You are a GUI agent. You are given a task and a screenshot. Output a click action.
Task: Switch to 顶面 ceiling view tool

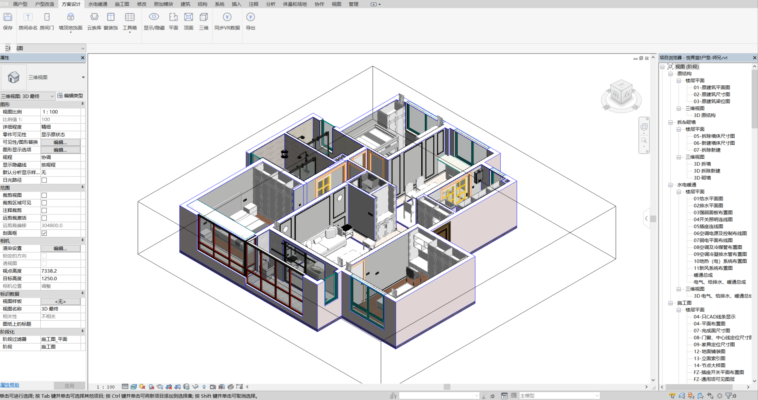point(189,17)
